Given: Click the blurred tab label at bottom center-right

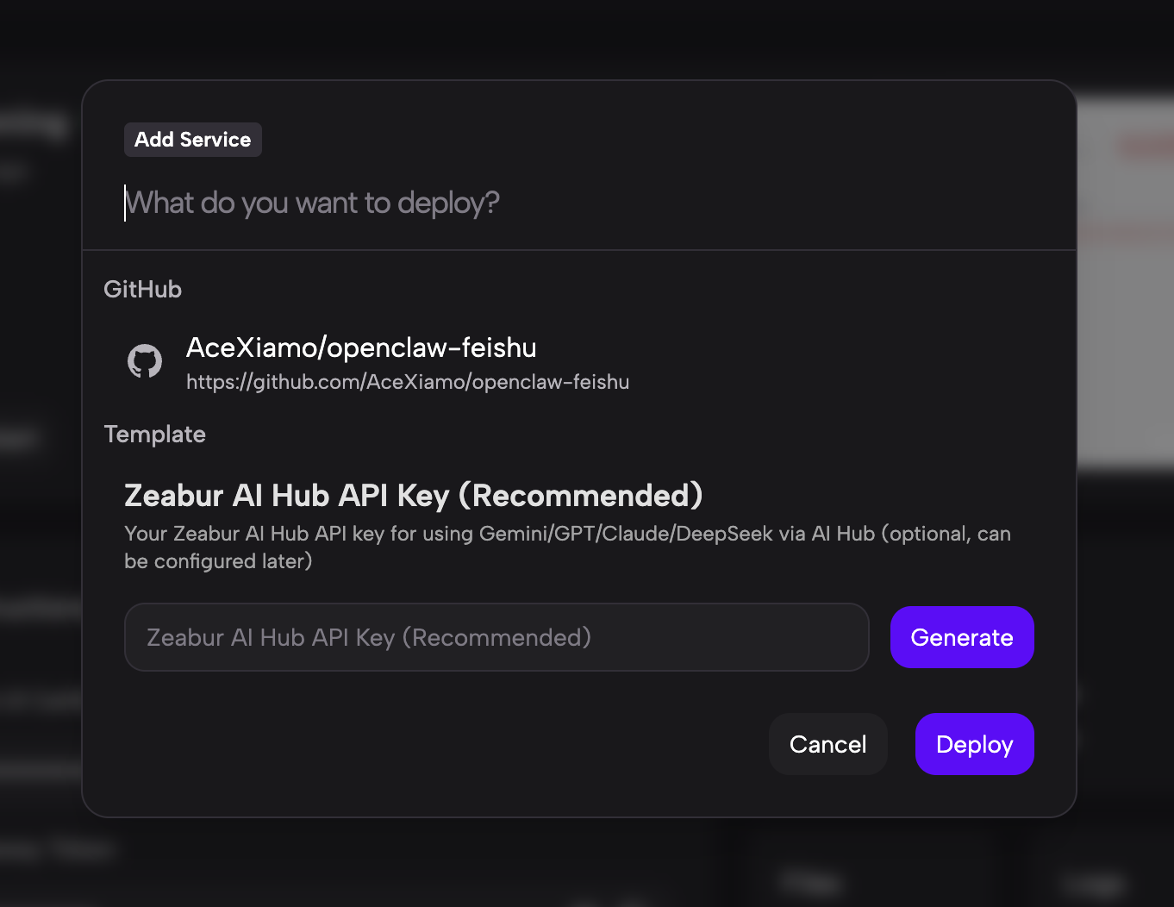Looking at the screenshot, I should point(810,882).
